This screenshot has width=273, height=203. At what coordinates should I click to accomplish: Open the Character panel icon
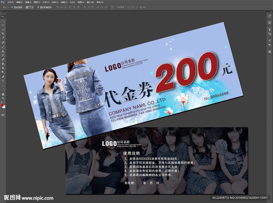tap(270, 40)
